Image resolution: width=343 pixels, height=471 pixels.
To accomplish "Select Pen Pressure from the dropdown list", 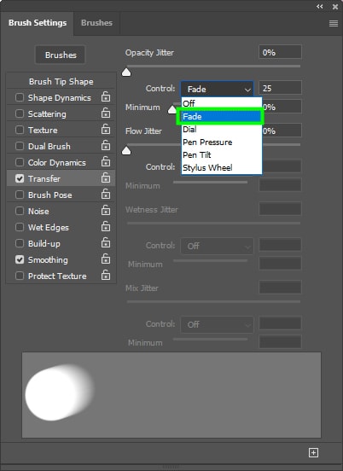I will pos(207,142).
